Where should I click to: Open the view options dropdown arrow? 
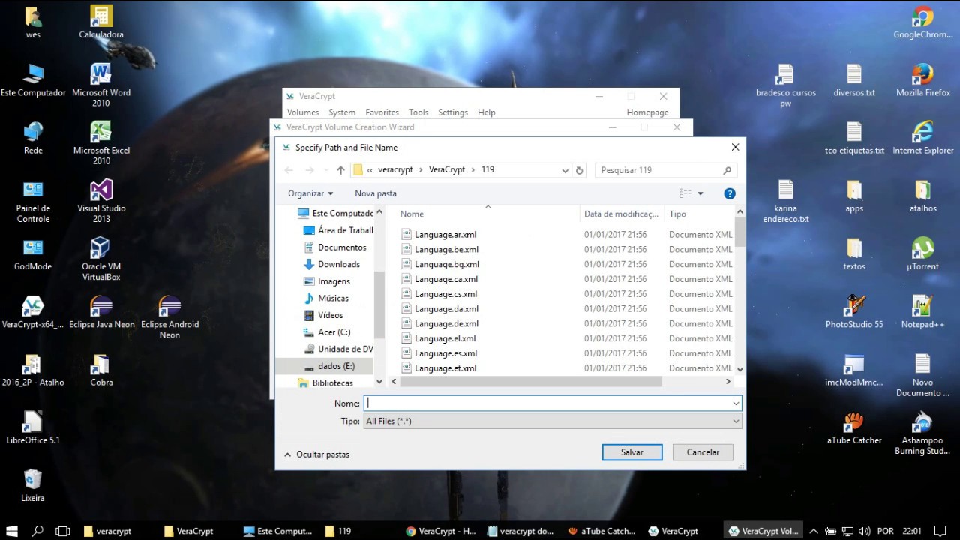pos(700,193)
